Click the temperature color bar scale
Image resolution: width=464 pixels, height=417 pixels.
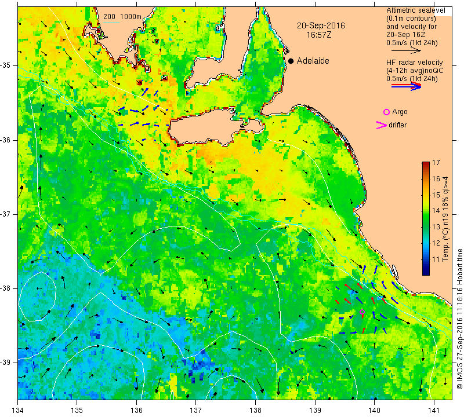point(426,218)
